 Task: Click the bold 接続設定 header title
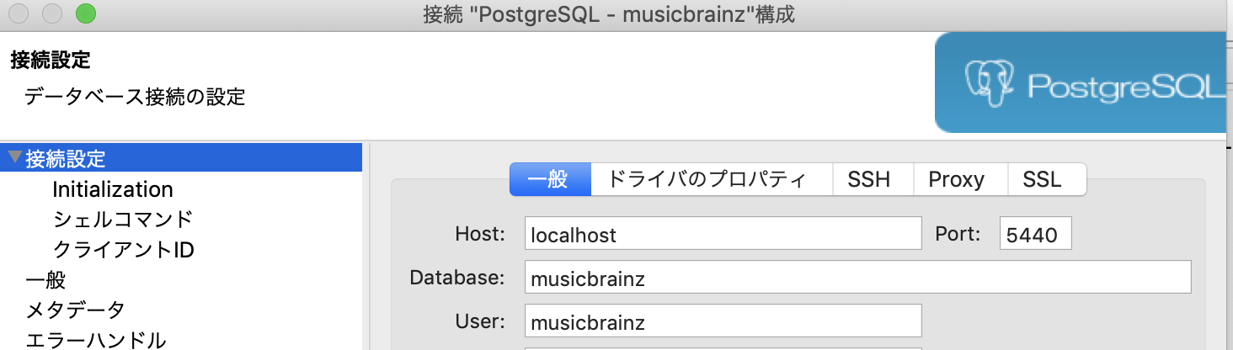coord(51,61)
